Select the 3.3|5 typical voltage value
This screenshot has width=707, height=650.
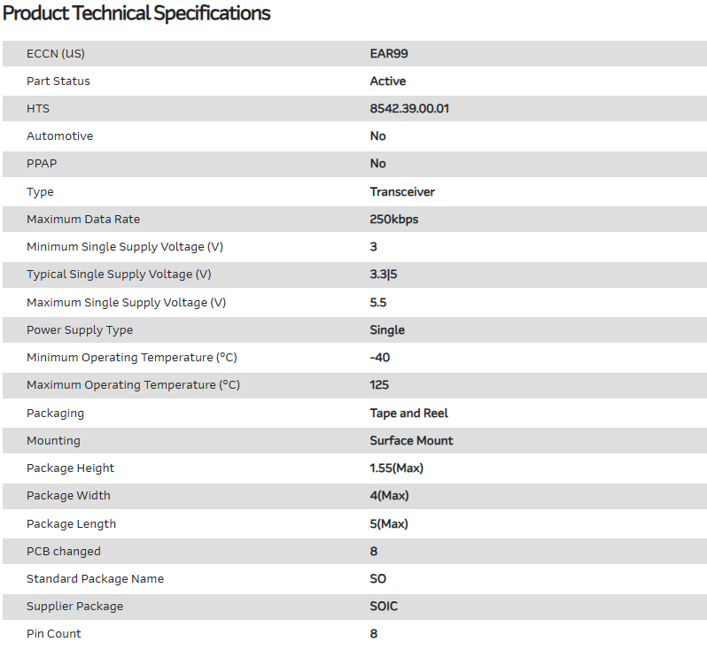pyautogui.click(x=384, y=275)
